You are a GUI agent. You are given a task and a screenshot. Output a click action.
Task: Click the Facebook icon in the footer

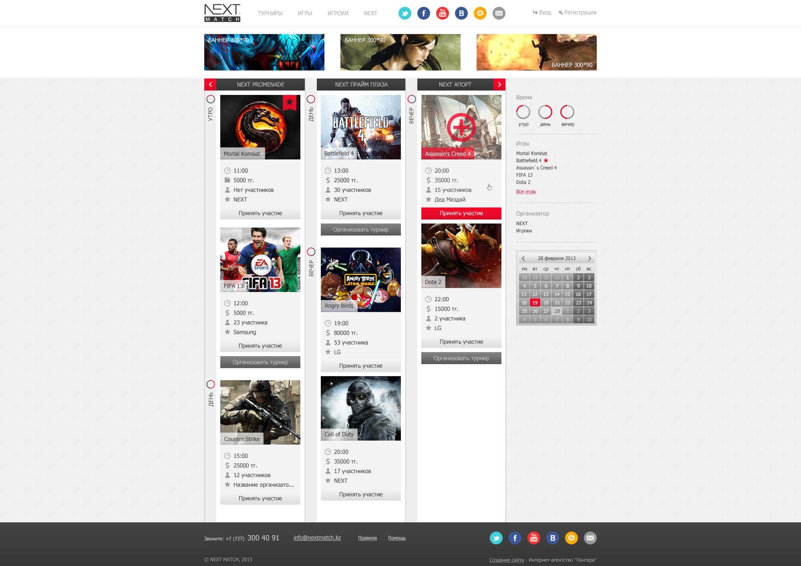[515, 538]
